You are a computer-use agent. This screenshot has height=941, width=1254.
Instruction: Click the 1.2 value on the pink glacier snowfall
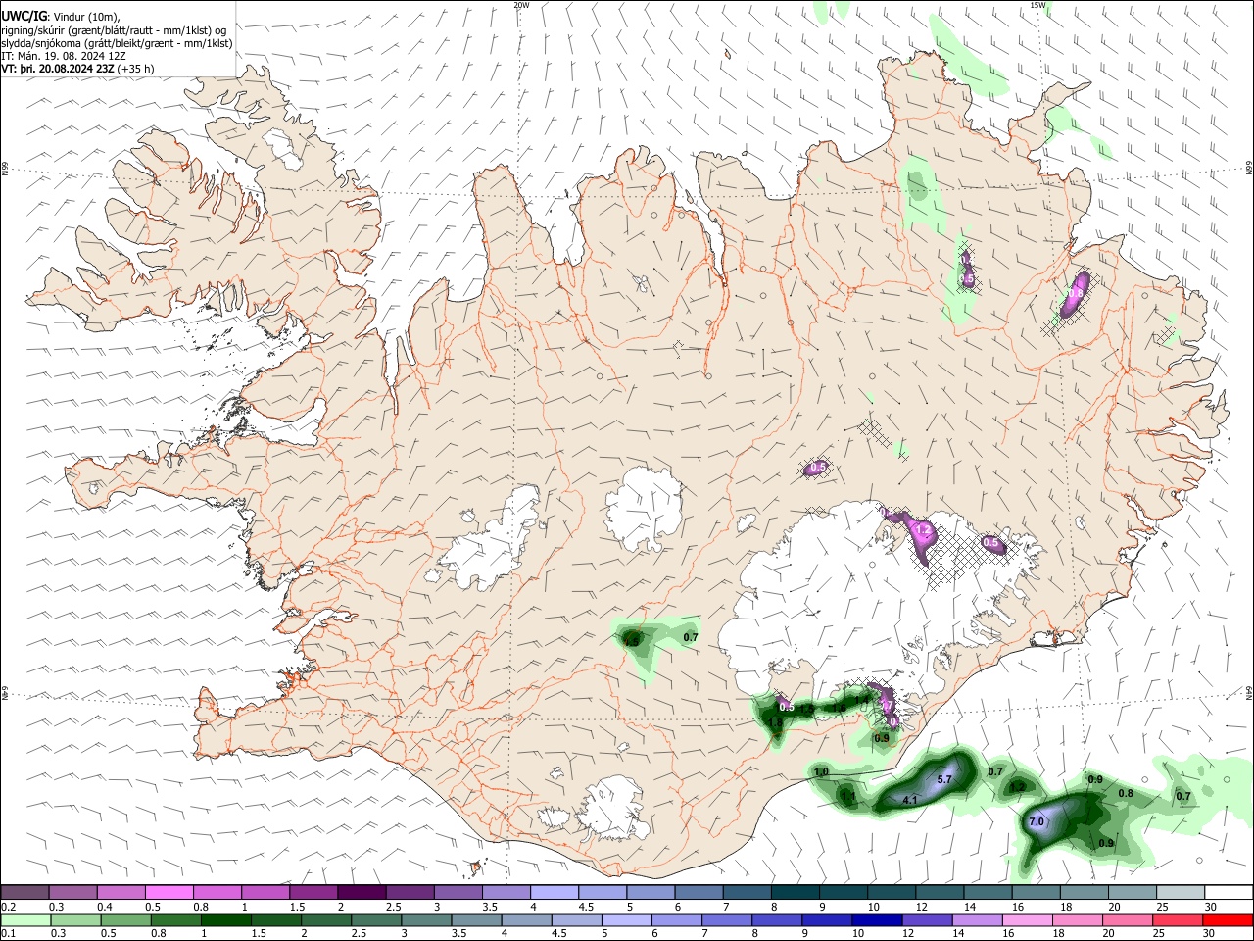(922, 530)
